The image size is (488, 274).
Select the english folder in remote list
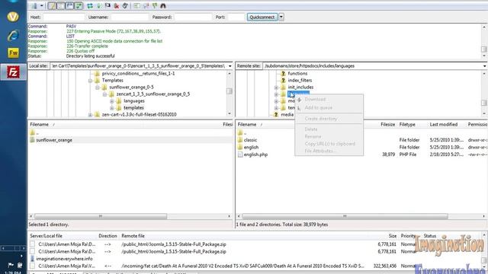pos(251,147)
